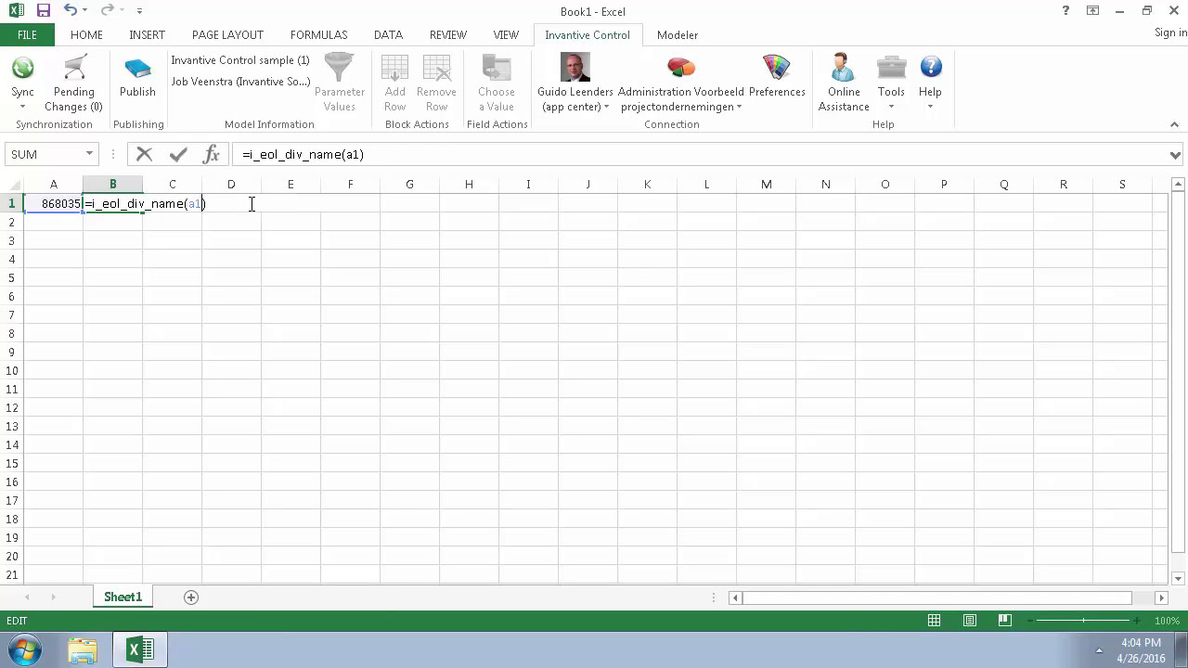Switch to the Modeler tab
1188x668 pixels.
(678, 34)
